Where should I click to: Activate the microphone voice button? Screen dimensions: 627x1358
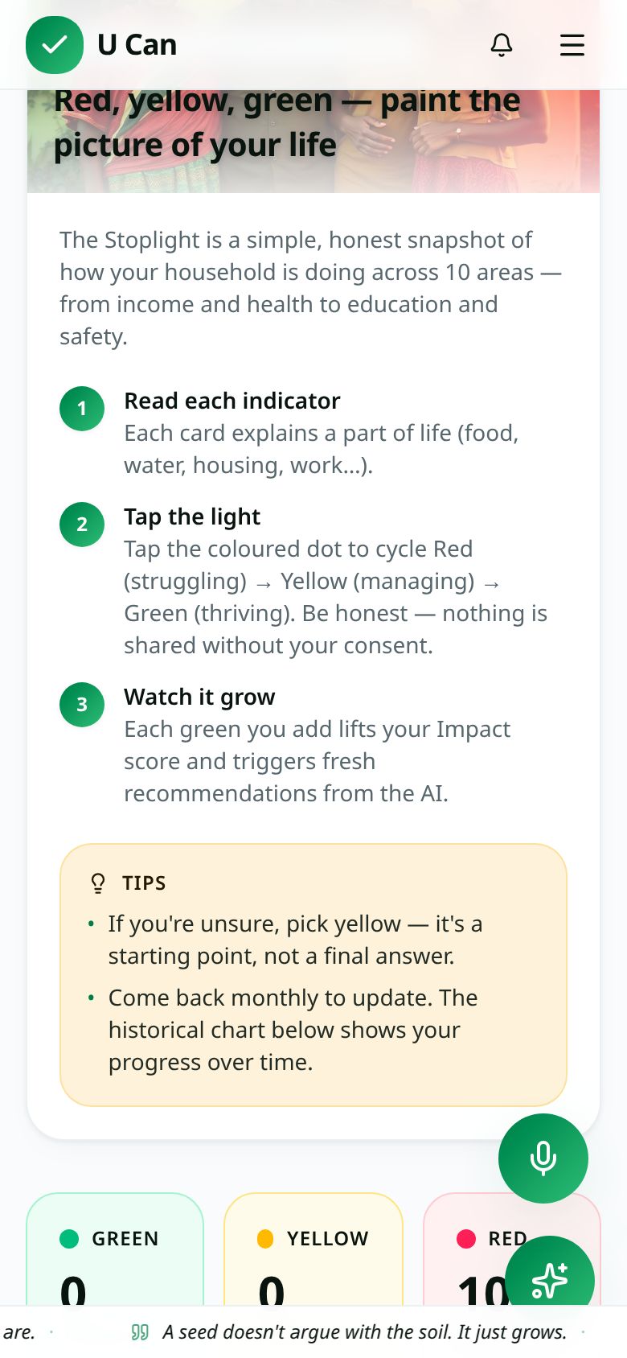(x=543, y=1158)
